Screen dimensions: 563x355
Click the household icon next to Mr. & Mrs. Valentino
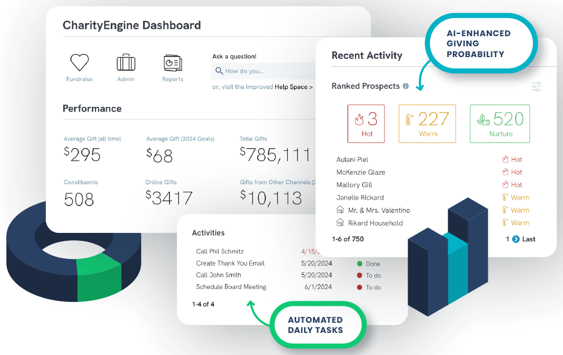click(340, 209)
